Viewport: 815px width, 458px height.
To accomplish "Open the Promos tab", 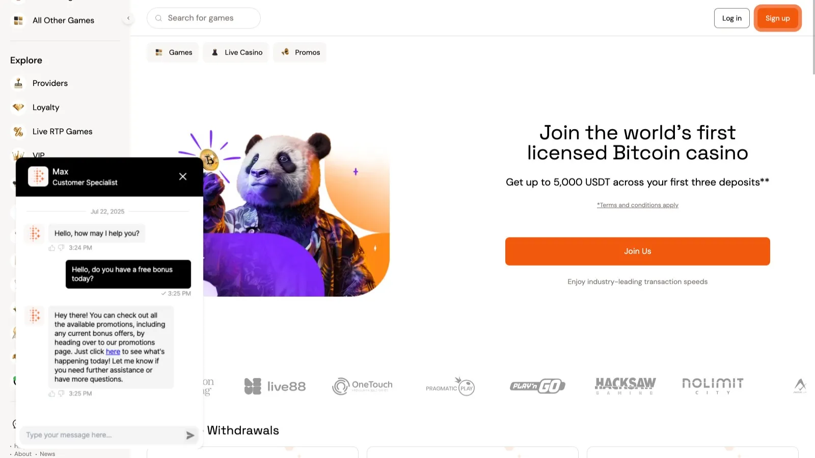I will click(300, 52).
